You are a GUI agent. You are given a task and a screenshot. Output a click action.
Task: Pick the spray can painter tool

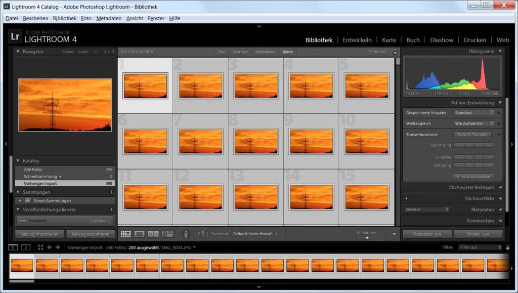pos(186,234)
